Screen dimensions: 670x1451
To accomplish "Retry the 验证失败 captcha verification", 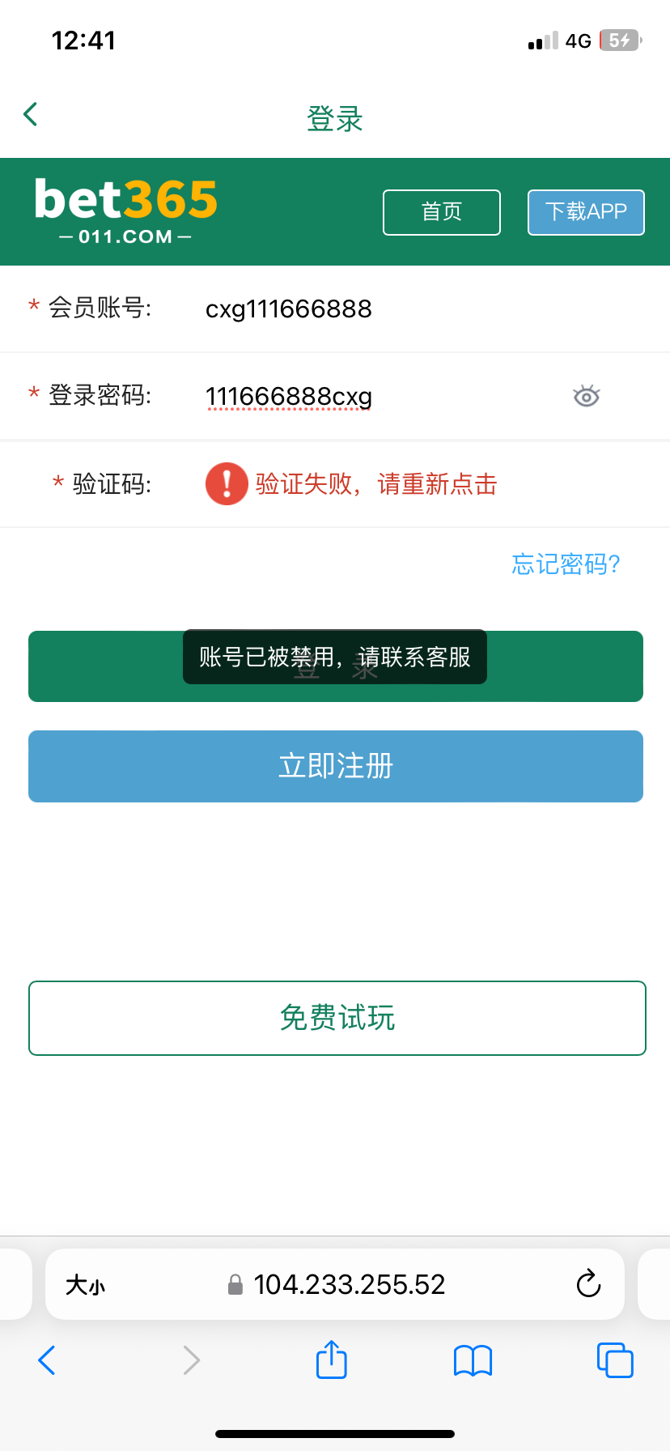I will [376, 484].
